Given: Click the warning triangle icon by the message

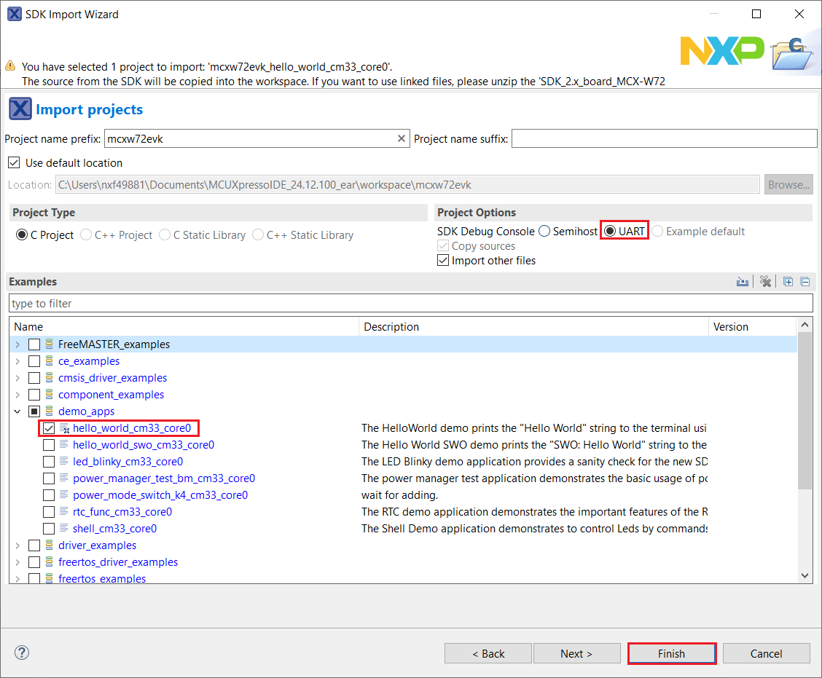Looking at the screenshot, I should click(x=10, y=66).
